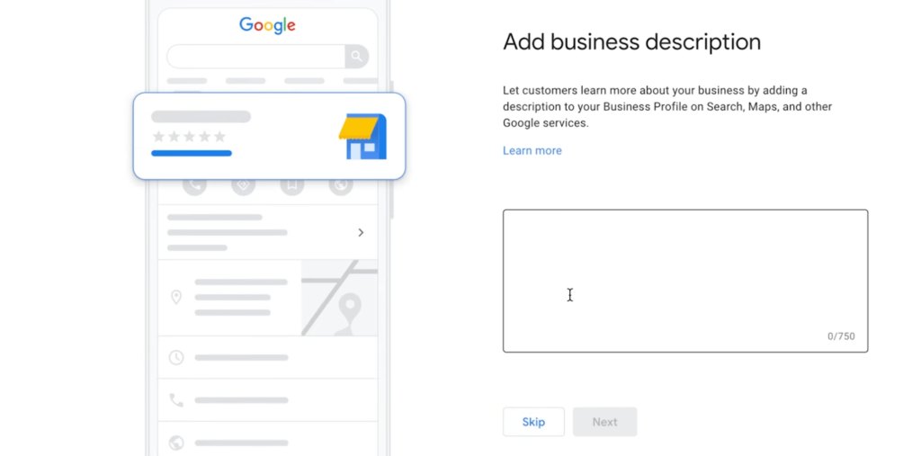Click the grayed-out Next button
The image size is (921, 456).
pyautogui.click(x=604, y=422)
